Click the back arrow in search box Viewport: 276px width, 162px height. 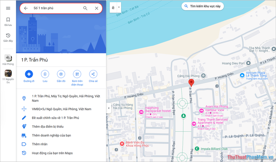click(26, 8)
